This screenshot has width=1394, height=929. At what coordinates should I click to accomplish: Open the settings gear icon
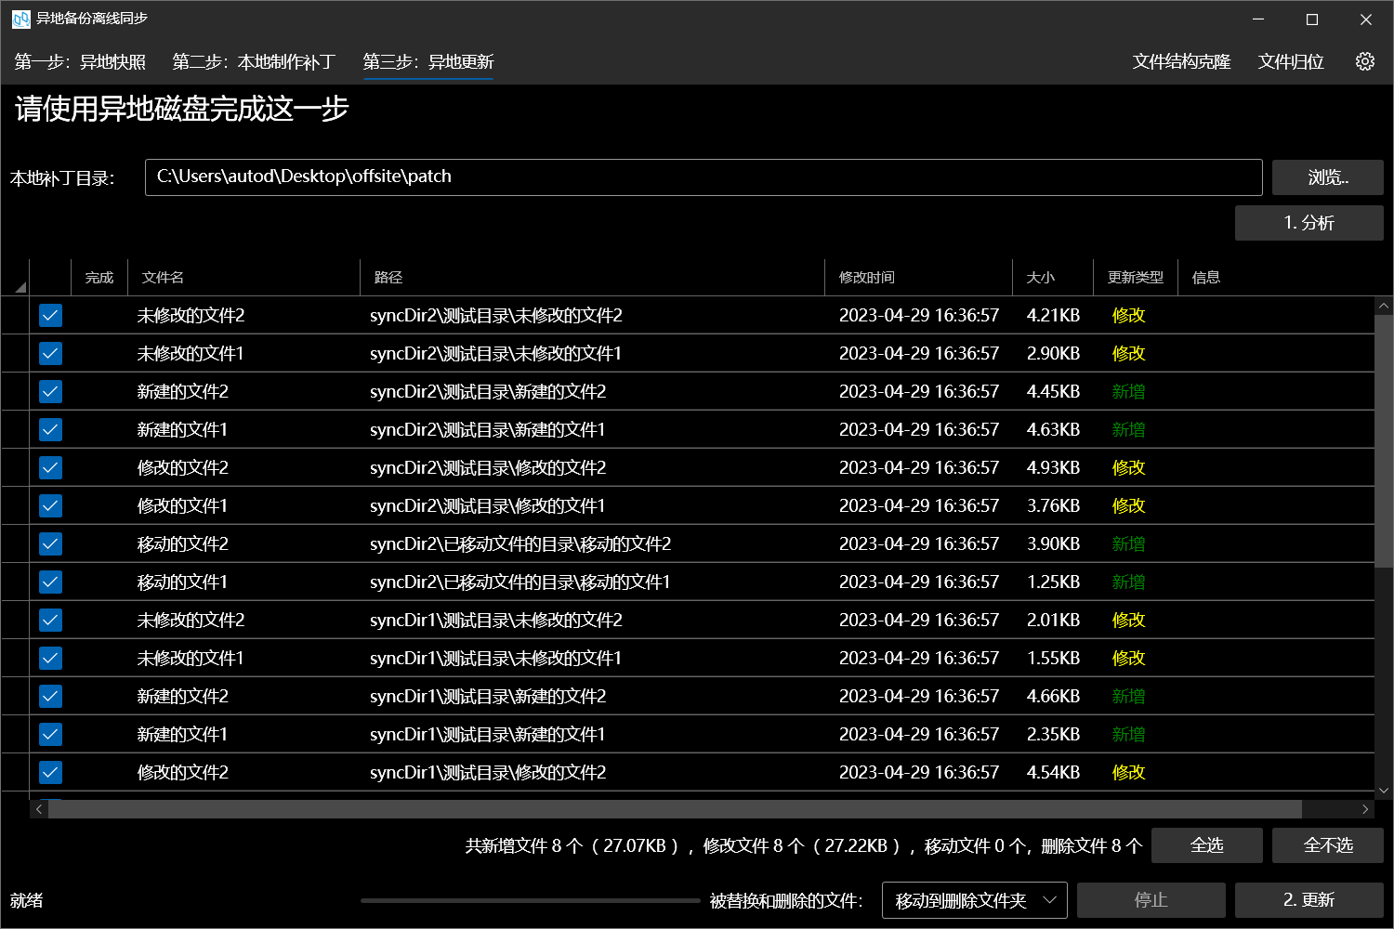tap(1364, 61)
